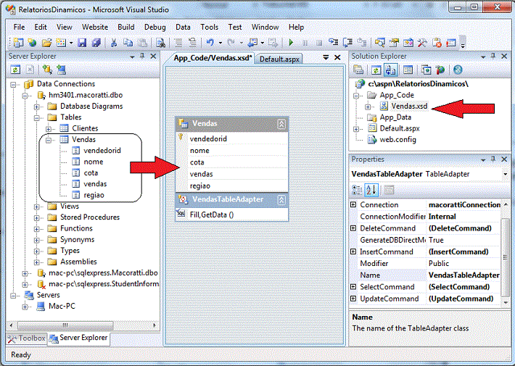
Task: Expand the Clientes table node
Action: click(x=50, y=128)
